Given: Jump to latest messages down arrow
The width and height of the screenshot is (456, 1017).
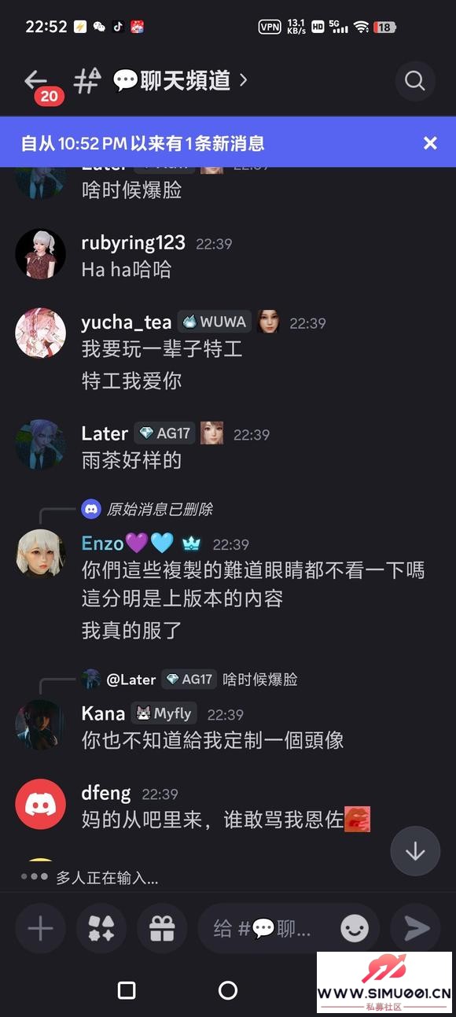Looking at the screenshot, I should tap(415, 851).
